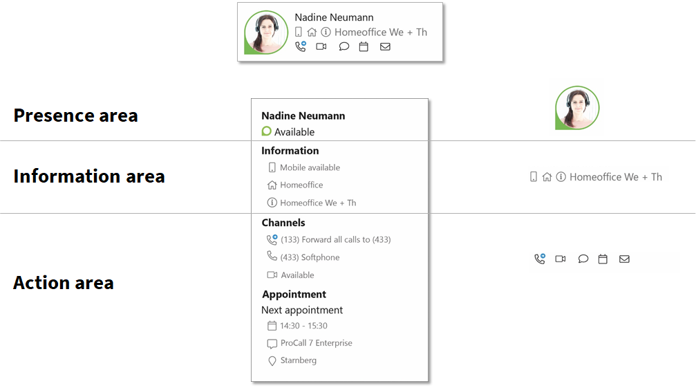Click the phone icon in the top contact card
The width and height of the screenshot is (696, 388).
point(300,46)
